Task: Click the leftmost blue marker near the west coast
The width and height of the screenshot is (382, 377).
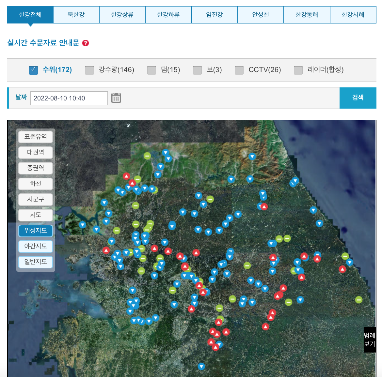Action: 83,225
